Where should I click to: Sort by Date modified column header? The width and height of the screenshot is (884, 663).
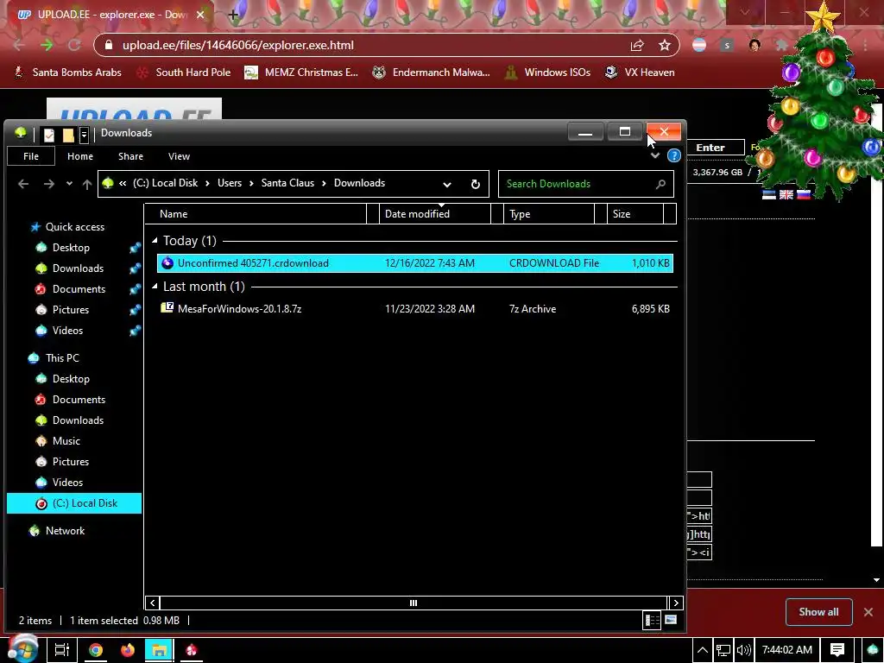tap(435, 214)
